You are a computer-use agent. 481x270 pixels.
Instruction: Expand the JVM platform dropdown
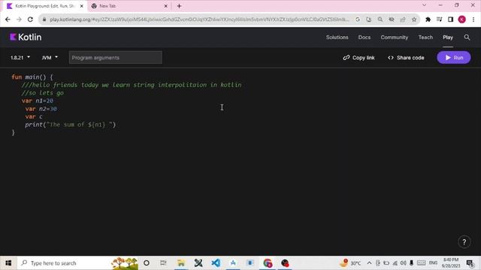coord(50,58)
